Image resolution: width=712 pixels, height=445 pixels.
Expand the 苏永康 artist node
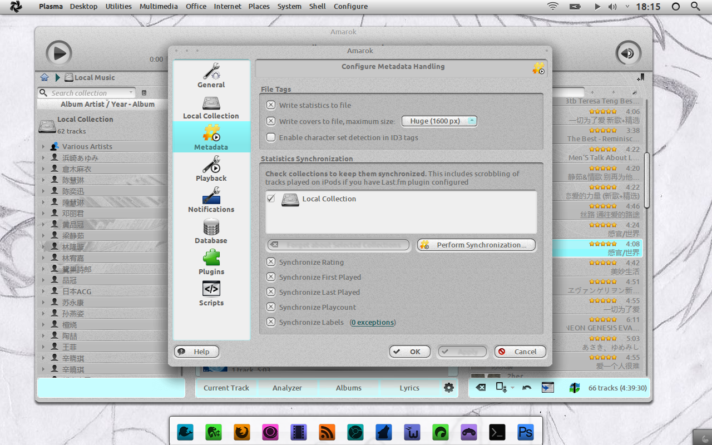pyautogui.click(x=43, y=303)
